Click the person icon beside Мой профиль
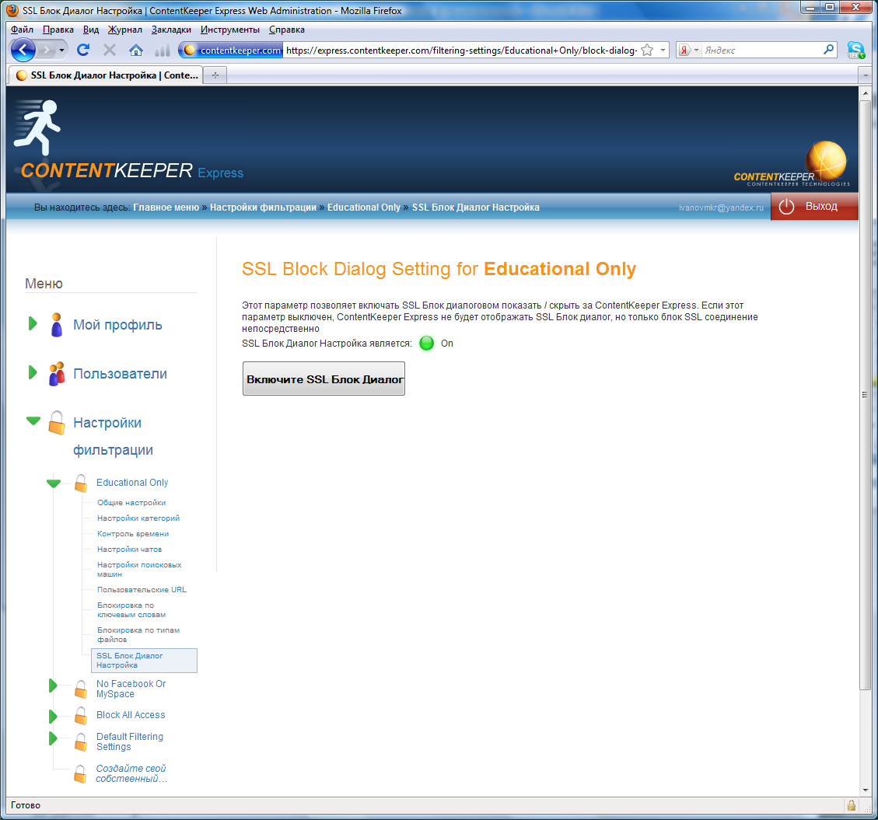 (x=56, y=325)
